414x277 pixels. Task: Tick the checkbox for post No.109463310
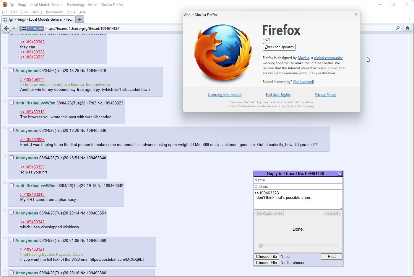click(12, 70)
